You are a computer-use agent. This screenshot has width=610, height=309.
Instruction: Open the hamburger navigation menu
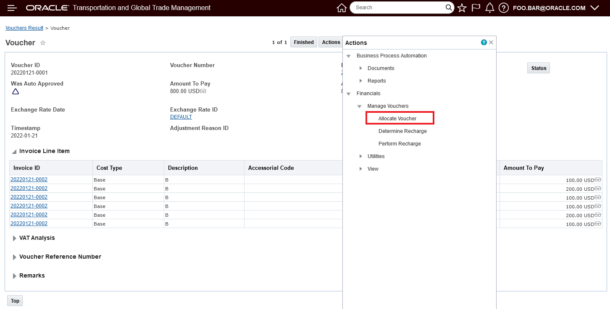tap(12, 8)
